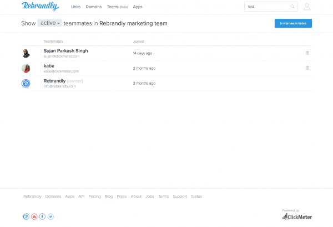The width and height of the screenshot is (333, 227).
Task: Click the YouTube social icon in footer
Action: click(x=34, y=216)
